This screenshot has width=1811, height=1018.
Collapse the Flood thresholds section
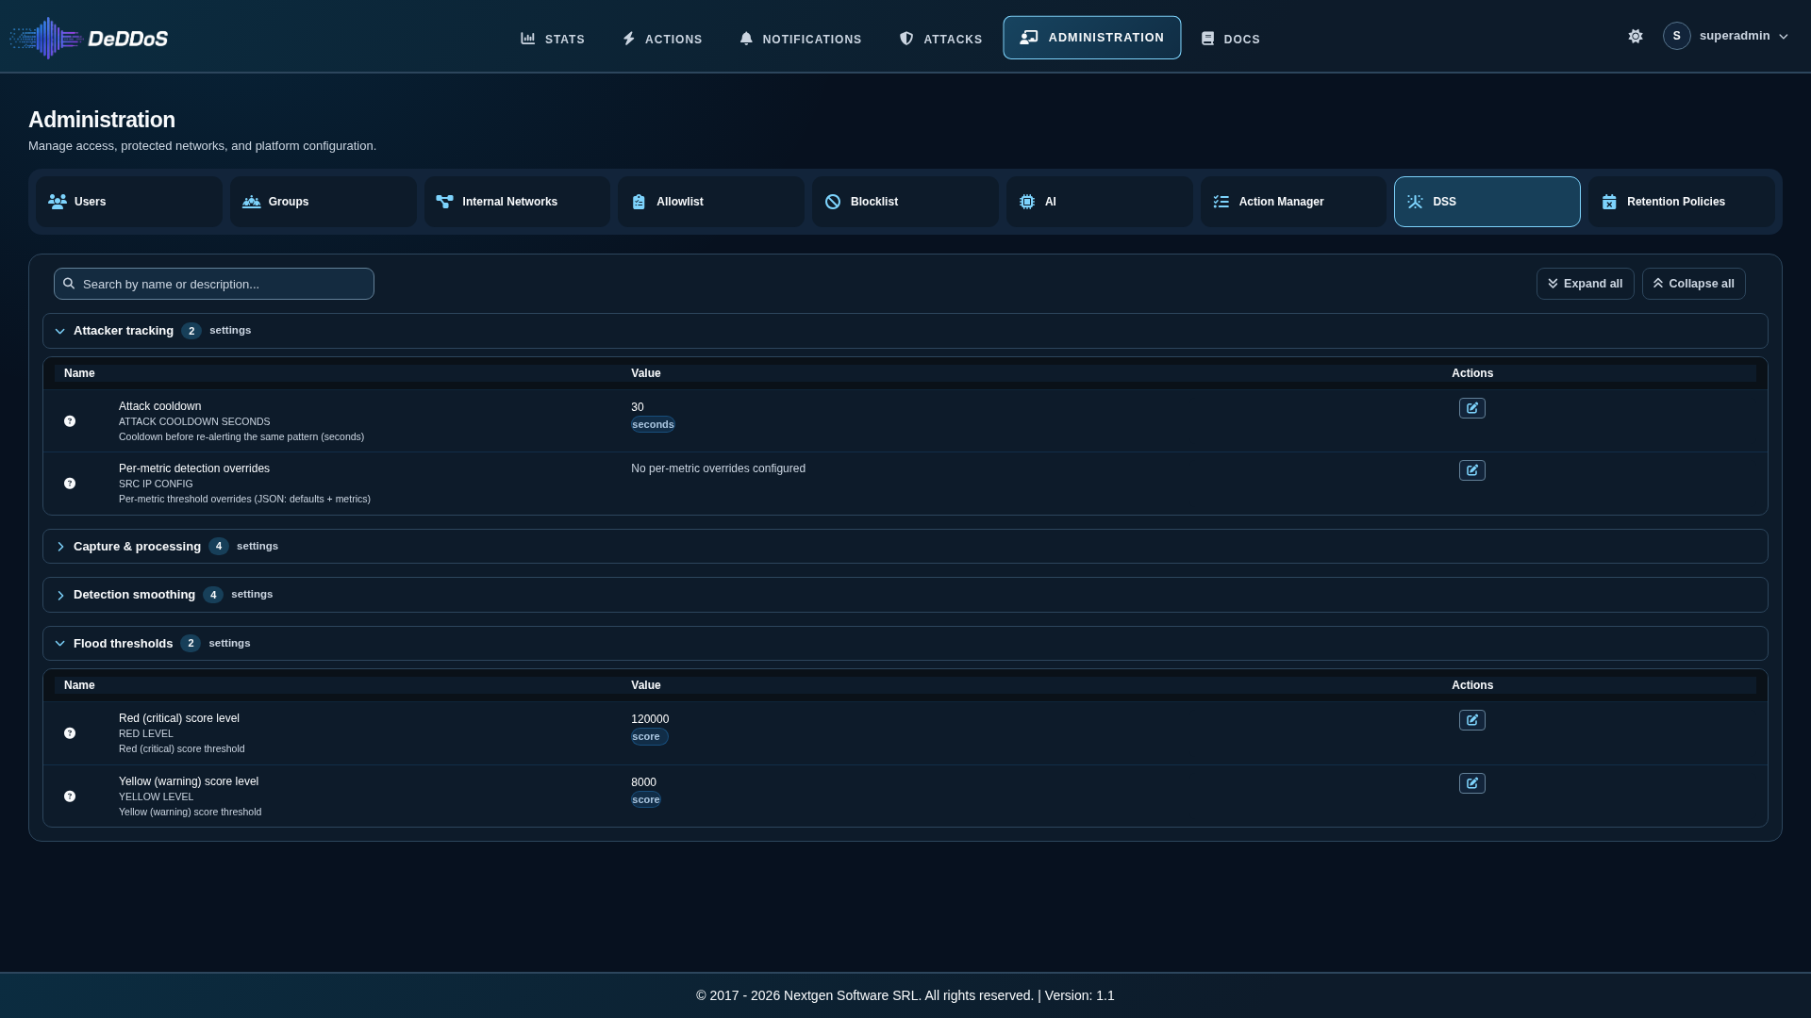click(x=905, y=644)
